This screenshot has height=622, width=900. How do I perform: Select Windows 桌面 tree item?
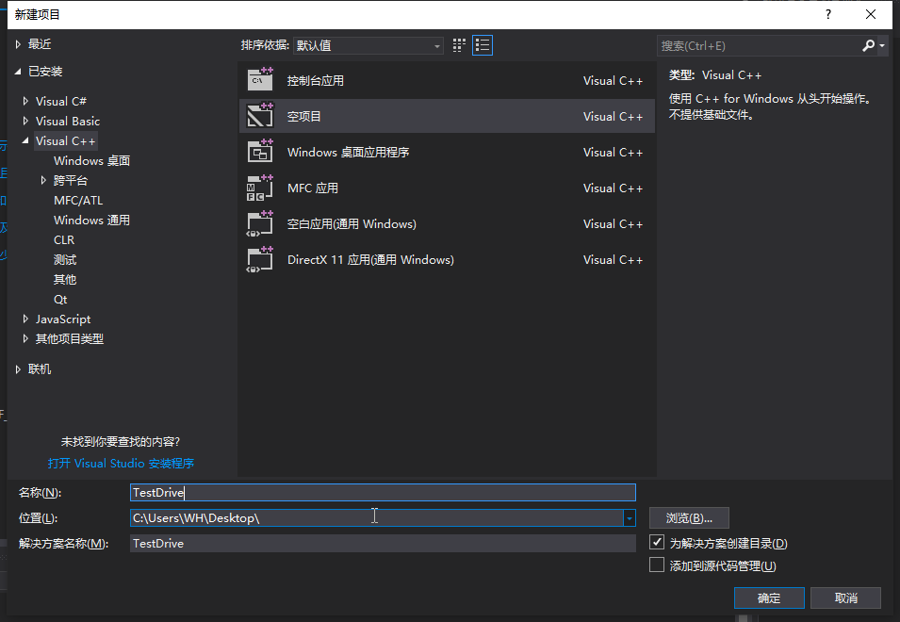click(91, 160)
